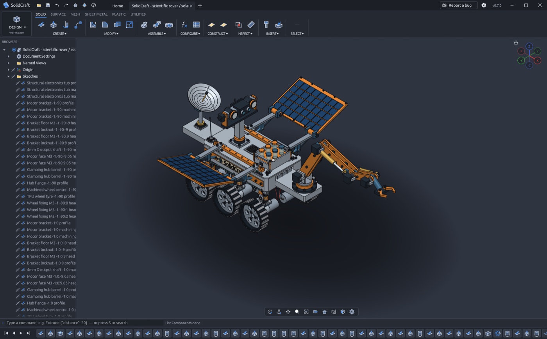Toggle visibility of Hub flange -1:-90 profile
The width and height of the screenshot is (547, 339).
click(18, 183)
